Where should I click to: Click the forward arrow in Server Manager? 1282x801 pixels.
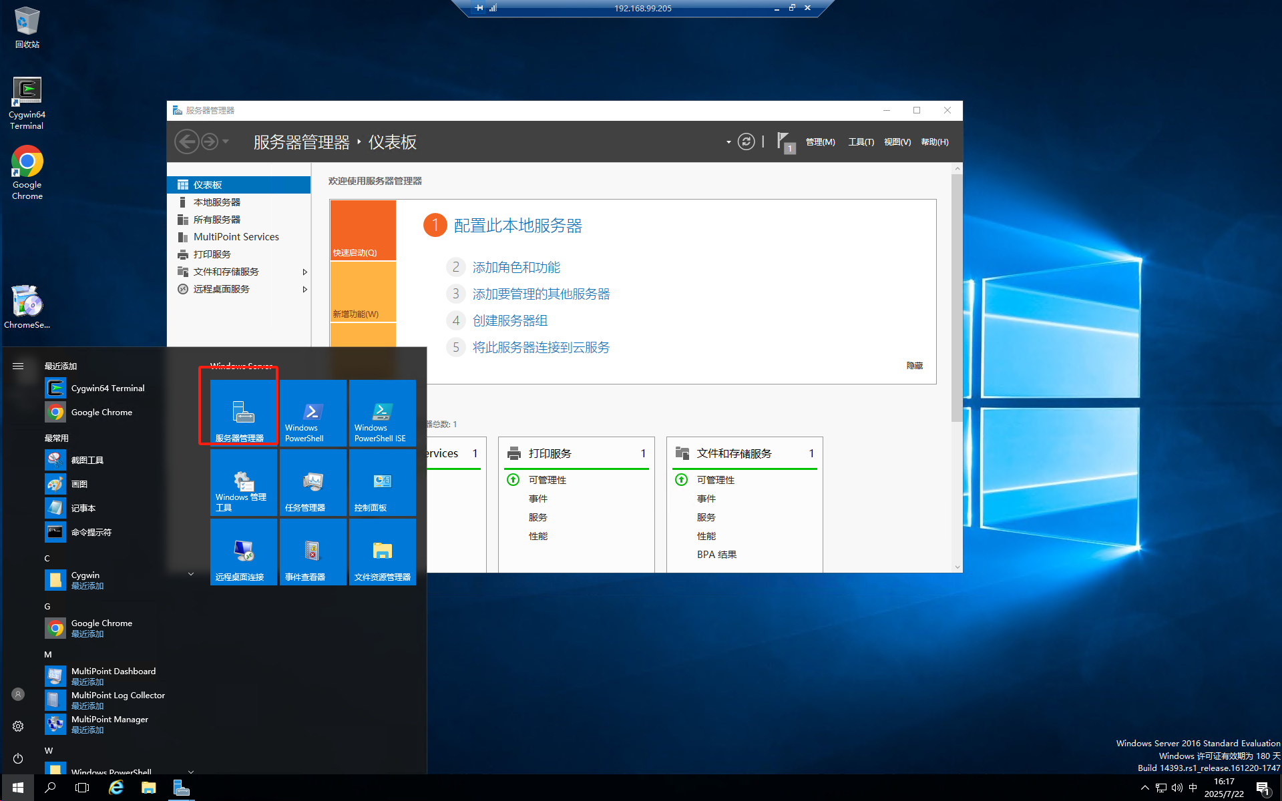coord(210,142)
